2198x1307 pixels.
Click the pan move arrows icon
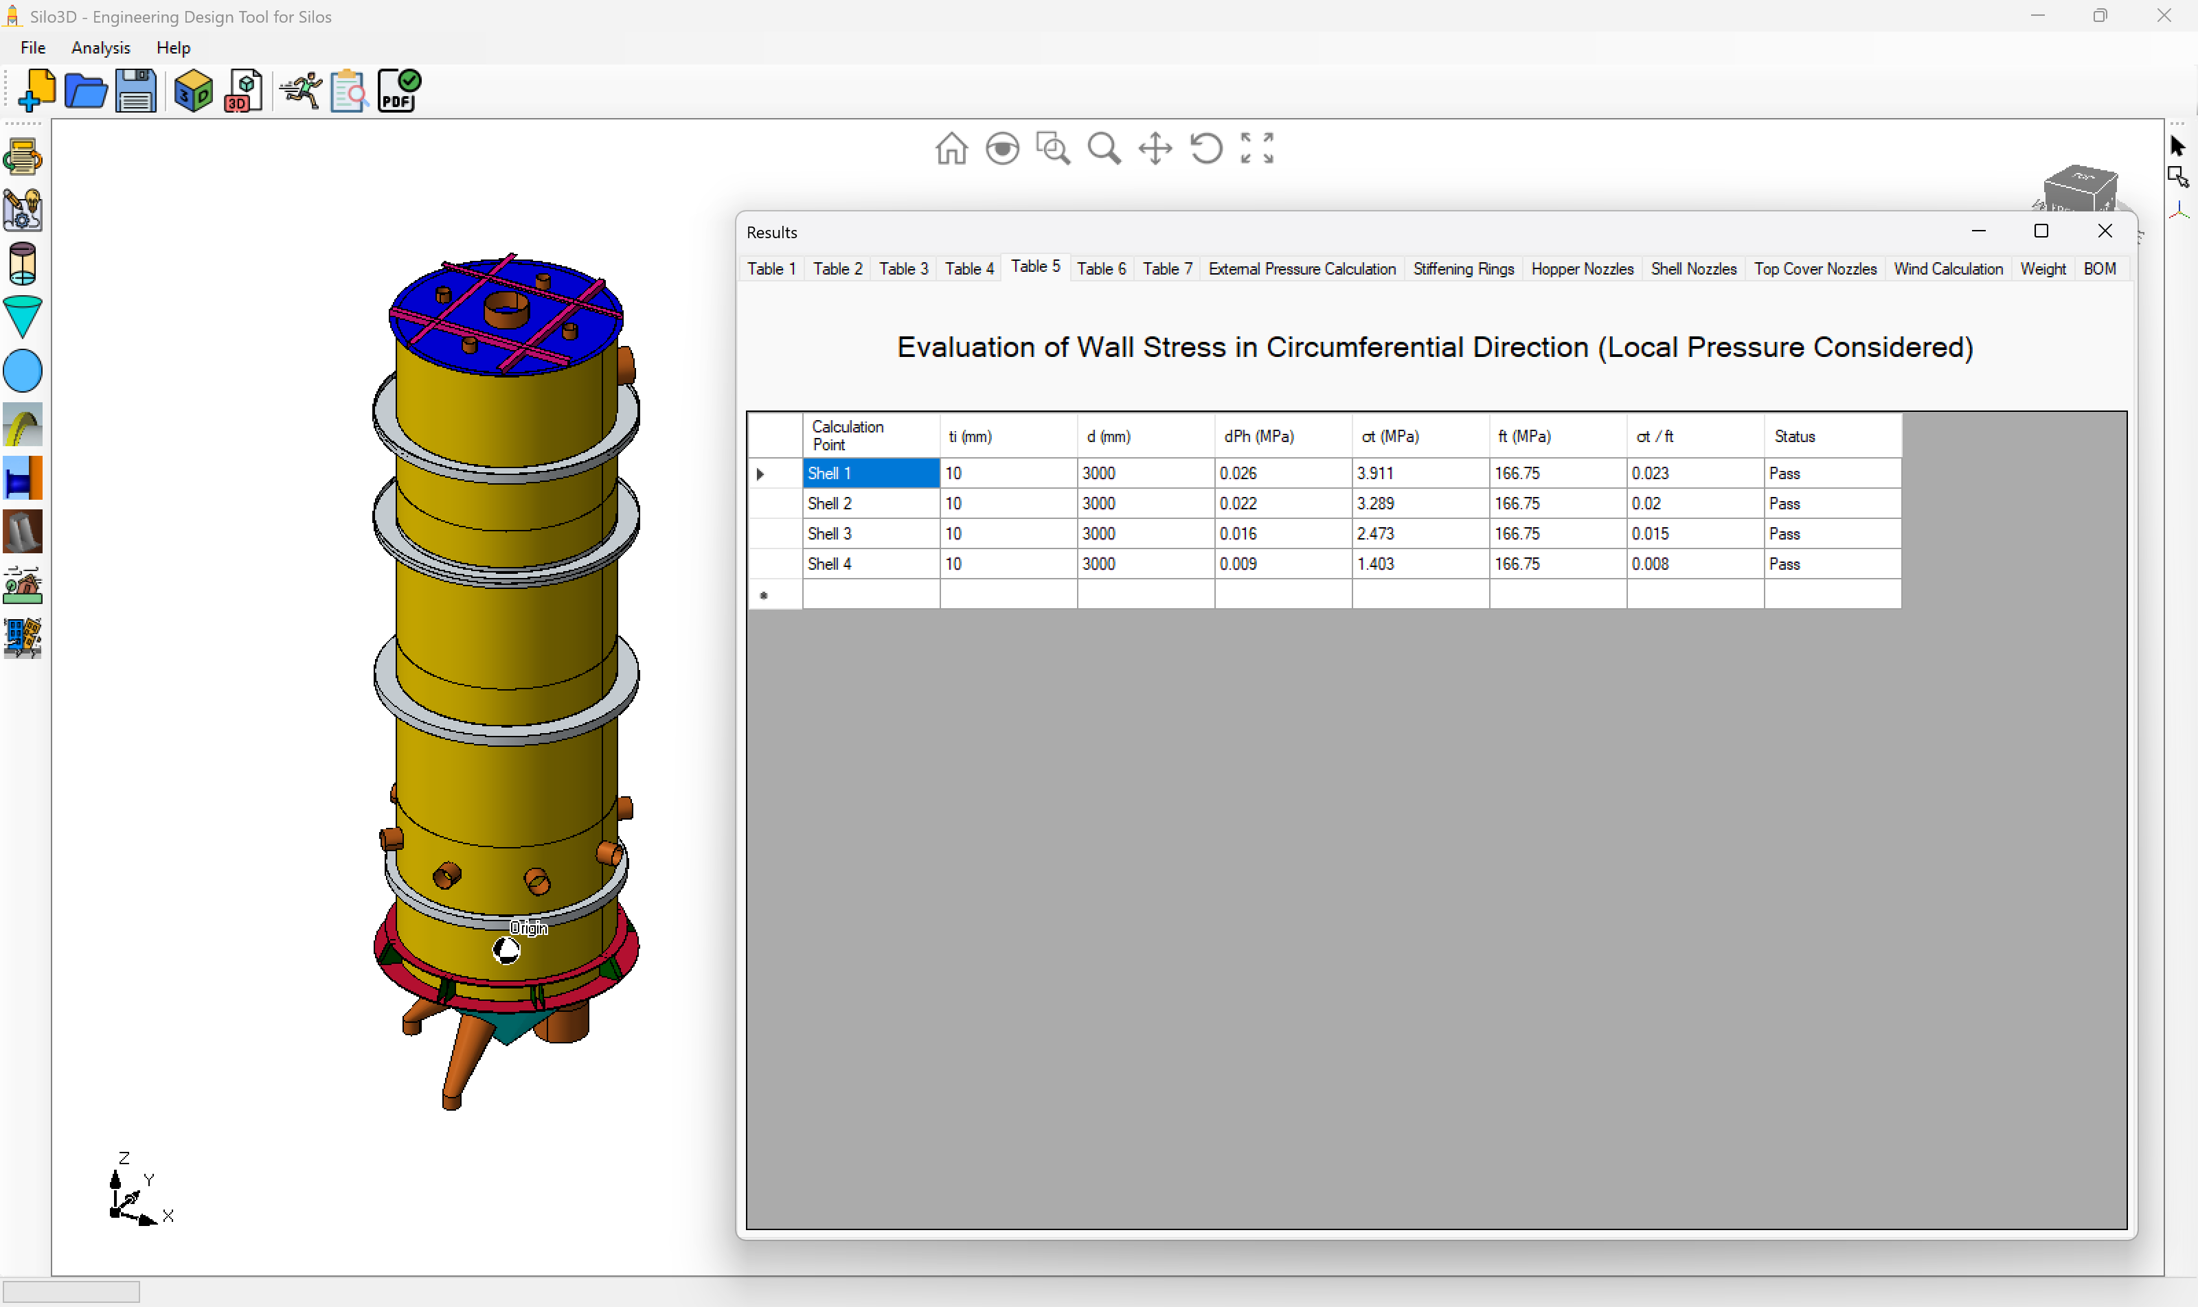[x=1155, y=148]
